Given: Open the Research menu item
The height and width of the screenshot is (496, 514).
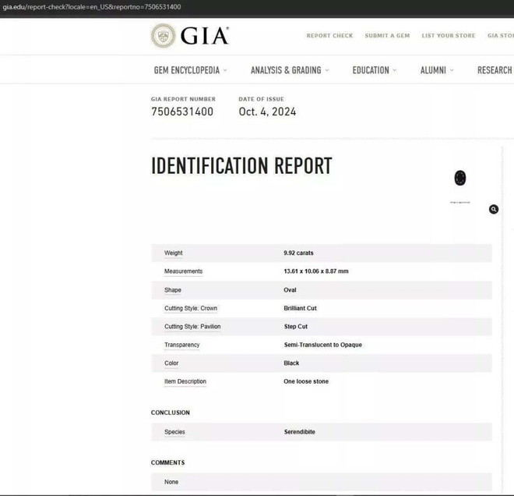Looking at the screenshot, I should pos(495,70).
